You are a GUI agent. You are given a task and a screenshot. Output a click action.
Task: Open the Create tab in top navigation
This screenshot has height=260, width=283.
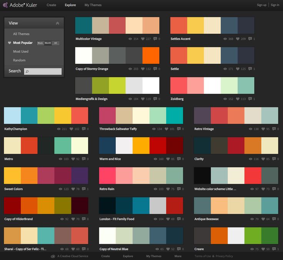pos(51,5)
